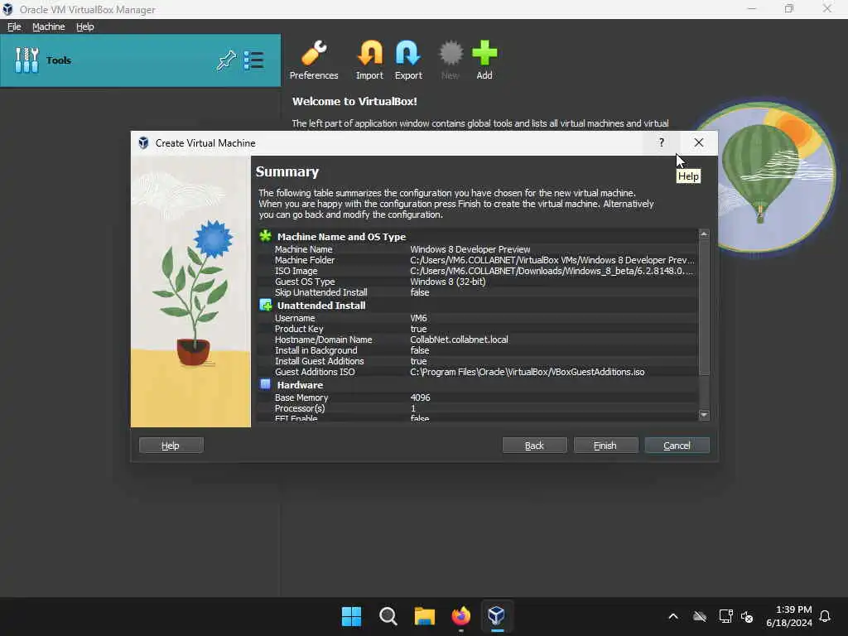
Task: Select the Processor(s) row
Action: tap(478, 408)
